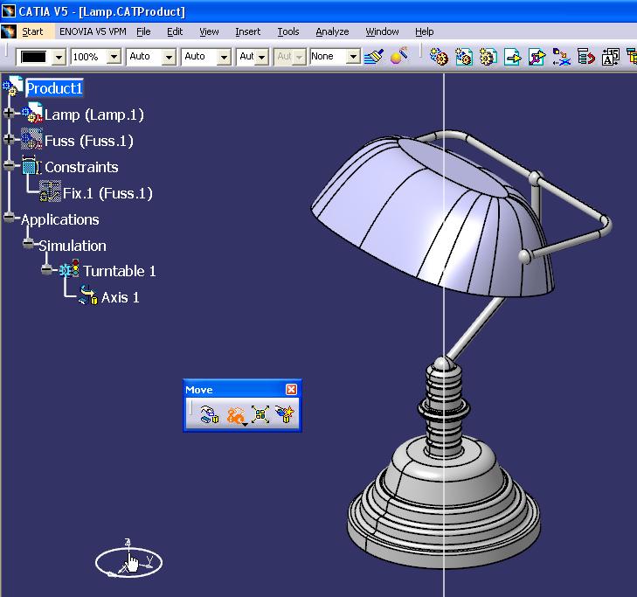Viewport: 637px width, 597px height.
Task: Expand the Lamp (Lamp.1) node
Action: click(x=9, y=113)
